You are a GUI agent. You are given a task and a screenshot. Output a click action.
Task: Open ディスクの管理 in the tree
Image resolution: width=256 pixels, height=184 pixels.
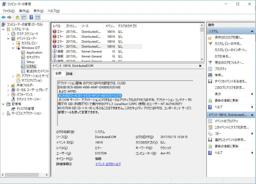click(x=25, y=109)
